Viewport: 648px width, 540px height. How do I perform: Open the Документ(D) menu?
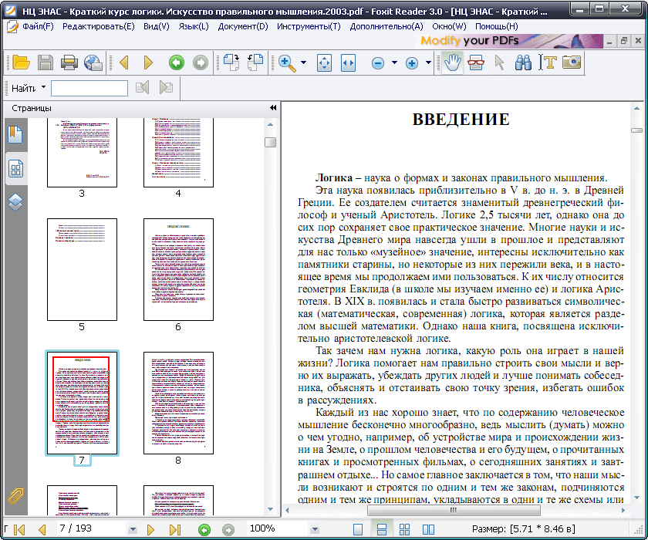click(243, 26)
